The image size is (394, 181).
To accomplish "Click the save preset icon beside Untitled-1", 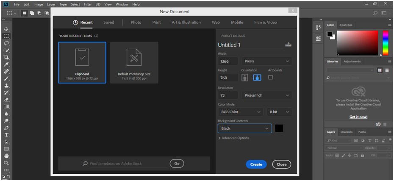I will [288, 45].
